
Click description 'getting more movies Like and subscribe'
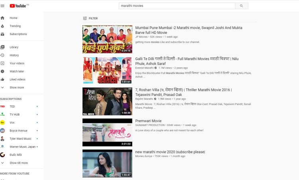coord(167,42)
